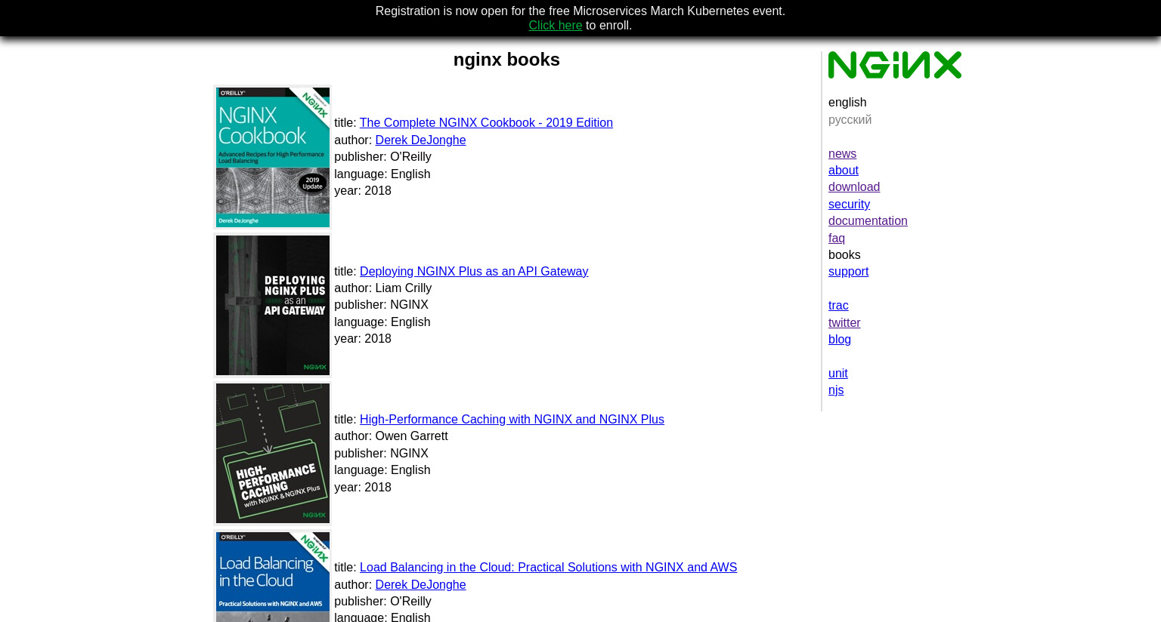Switch language to русский
This screenshot has width=1161, height=622.
(850, 119)
